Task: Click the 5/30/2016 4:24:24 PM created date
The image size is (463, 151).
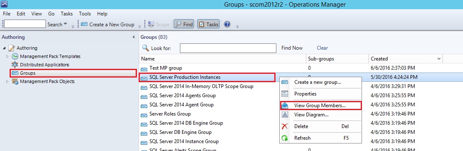Action: (x=394, y=77)
